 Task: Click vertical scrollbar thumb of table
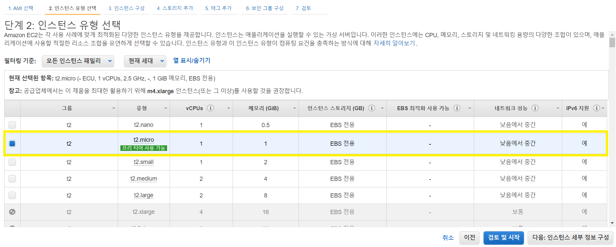(x=612, y=43)
